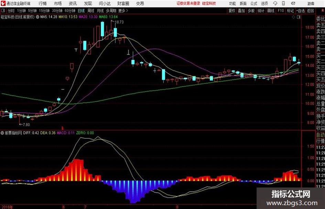Click the MA60: 13.64 value
Screen dimensions: 325x209
pos(108,17)
